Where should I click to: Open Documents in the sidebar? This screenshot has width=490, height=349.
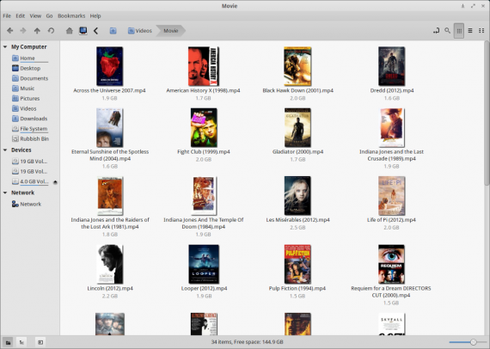coord(30,78)
